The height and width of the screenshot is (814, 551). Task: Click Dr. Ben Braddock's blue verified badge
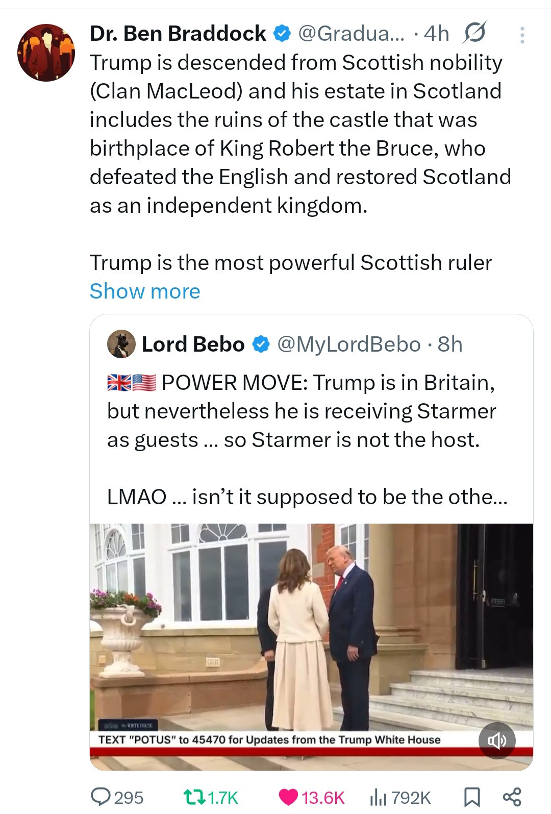tap(282, 34)
